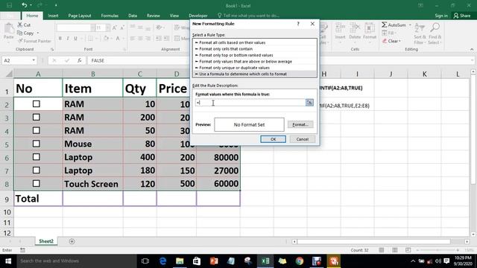Click the Sign in link
Image resolution: width=477 pixels, height=268 pixels.
click(x=441, y=16)
